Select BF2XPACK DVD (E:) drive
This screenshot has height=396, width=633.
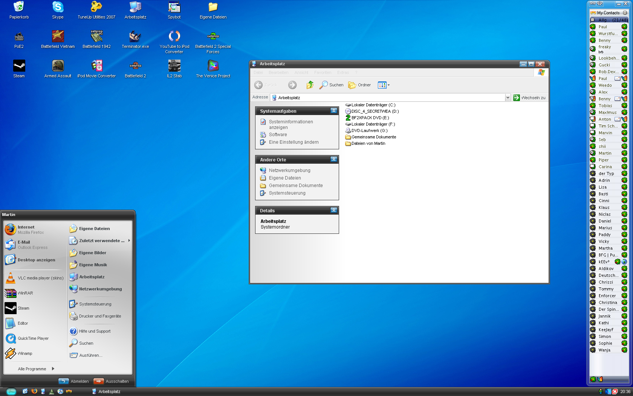coord(367,118)
